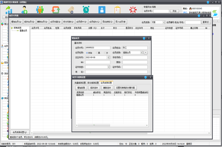The height and width of the screenshot is (147, 222).
Task: Select the 未知 gender radio button
Action: point(87,53)
